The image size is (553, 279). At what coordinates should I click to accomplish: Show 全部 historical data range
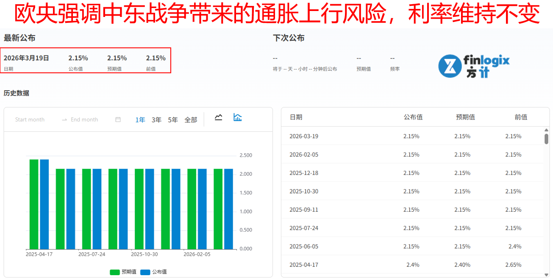coord(191,120)
